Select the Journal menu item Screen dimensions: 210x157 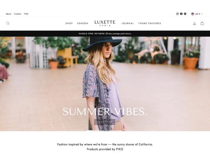(128, 23)
